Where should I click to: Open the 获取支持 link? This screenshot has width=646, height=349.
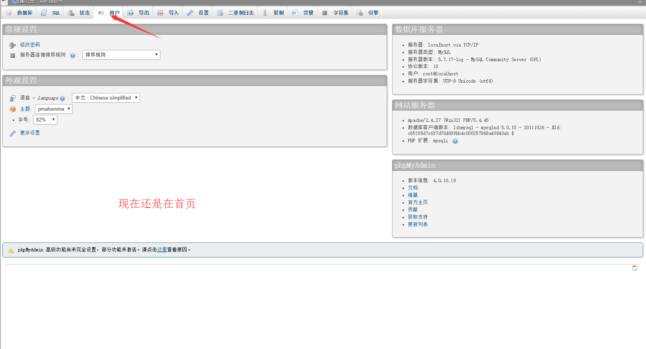pyautogui.click(x=418, y=217)
